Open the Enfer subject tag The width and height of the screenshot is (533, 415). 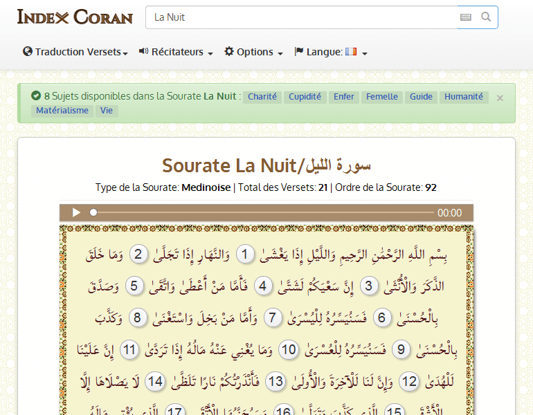tap(343, 97)
